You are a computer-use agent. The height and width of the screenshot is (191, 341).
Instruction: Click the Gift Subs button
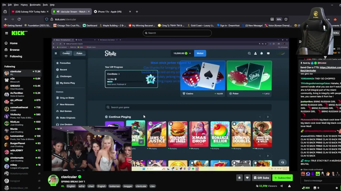pyautogui.click(x=261, y=178)
